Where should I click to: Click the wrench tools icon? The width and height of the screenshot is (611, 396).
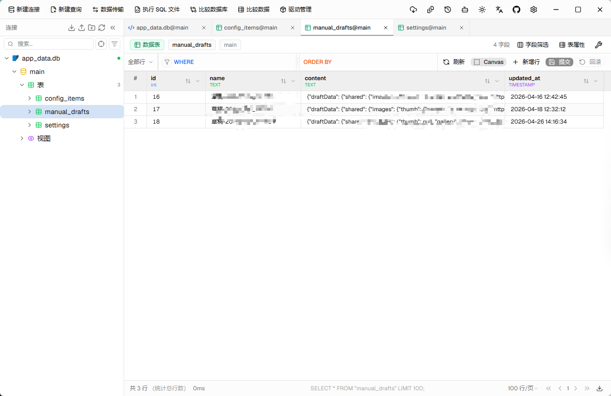click(599, 45)
